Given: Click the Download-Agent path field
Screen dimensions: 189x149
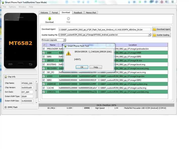Looking at the screenshot, I should pos(105,29).
